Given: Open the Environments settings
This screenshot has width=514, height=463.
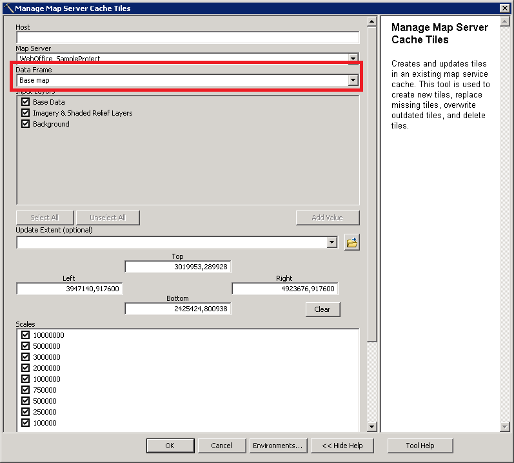Looking at the screenshot, I should pos(277,446).
